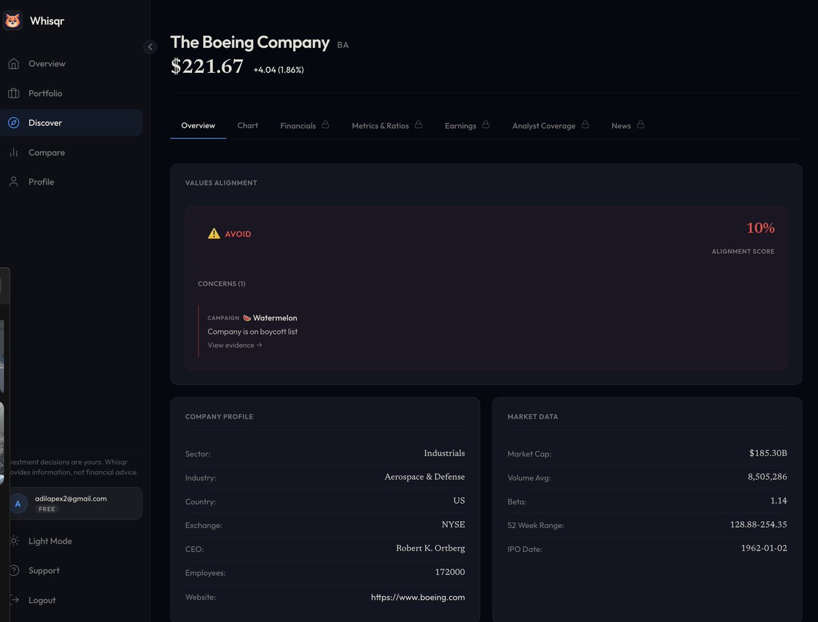Viewport: 818px width, 622px height.
Task: Click the Light Mode sun icon
Action: [14, 541]
